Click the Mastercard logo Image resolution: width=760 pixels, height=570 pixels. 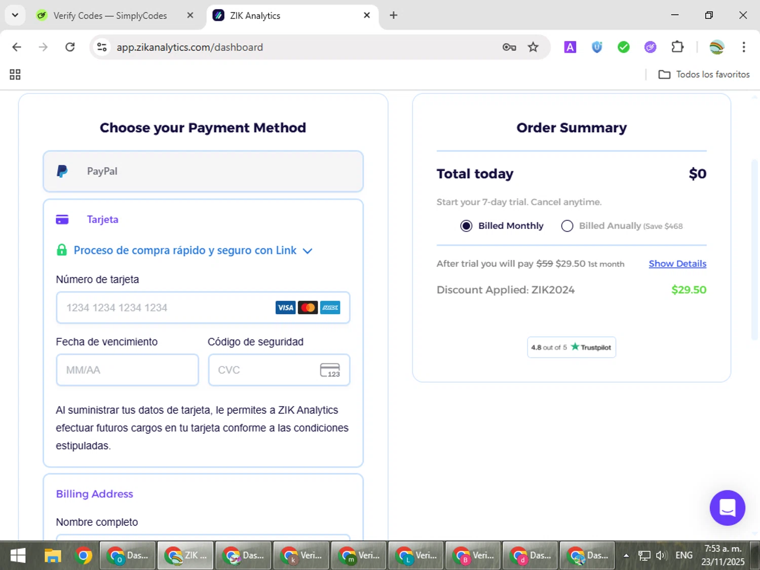308,308
